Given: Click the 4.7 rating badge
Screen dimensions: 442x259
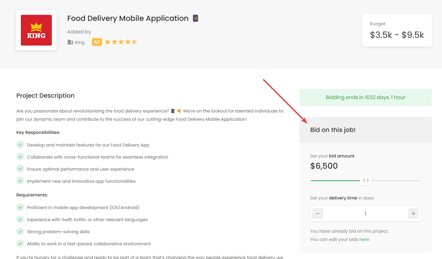Looking at the screenshot, I should click(x=97, y=42).
